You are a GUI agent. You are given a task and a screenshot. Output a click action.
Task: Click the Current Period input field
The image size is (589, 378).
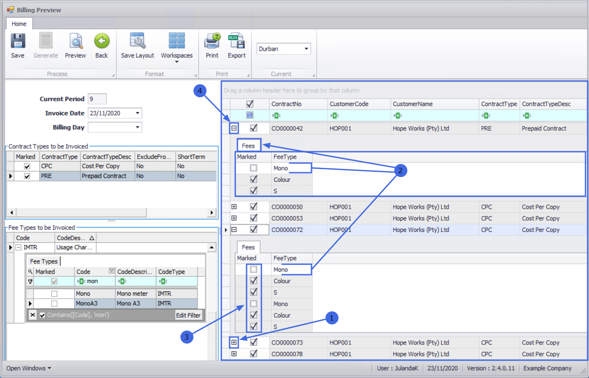[x=97, y=99]
